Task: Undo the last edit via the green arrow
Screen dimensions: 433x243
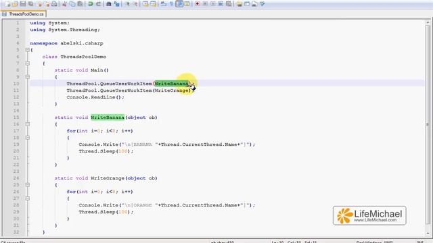Action: click(x=90, y=4)
